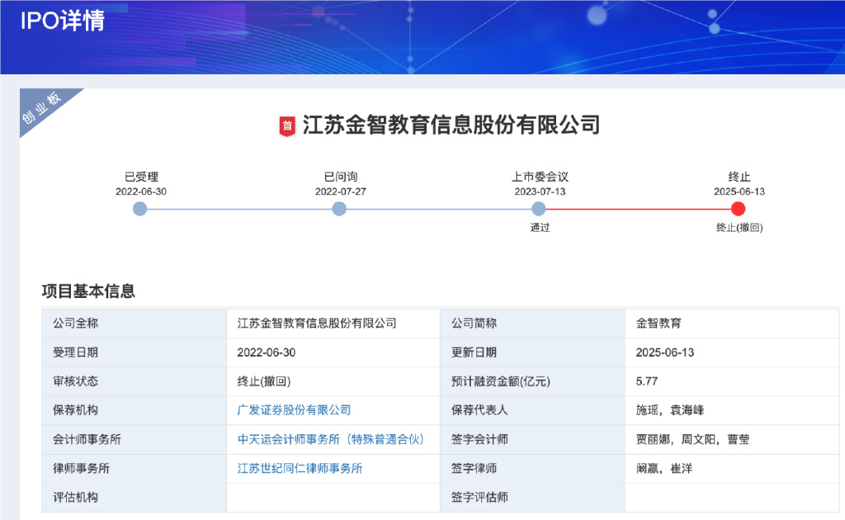Click the 通过 status label on timeline
The height and width of the screenshot is (520, 845).
[x=540, y=228]
